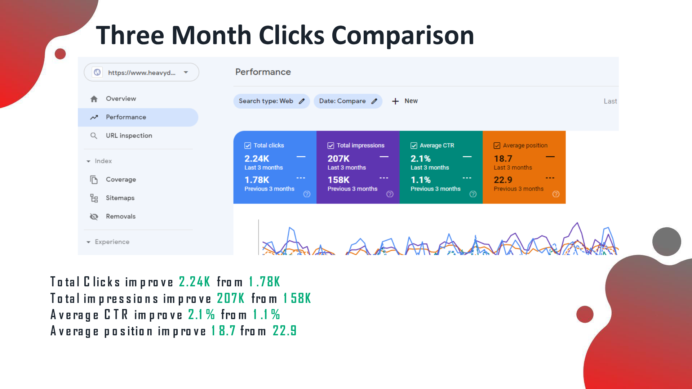Click the orange Average position card
The height and width of the screenshot is (389, 692).
click(x=524, y=167)
